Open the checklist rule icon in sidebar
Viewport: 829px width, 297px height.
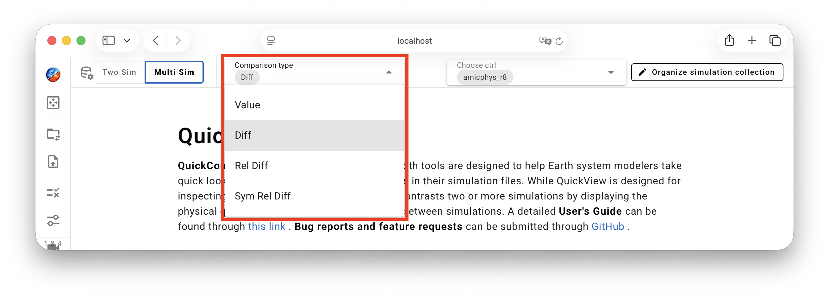53,193
